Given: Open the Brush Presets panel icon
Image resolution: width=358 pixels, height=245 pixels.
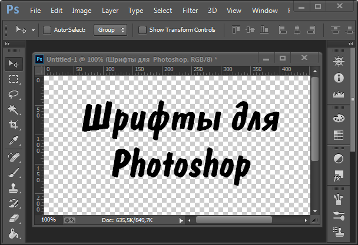Looking at the screenshot, I should coord(339,216).
